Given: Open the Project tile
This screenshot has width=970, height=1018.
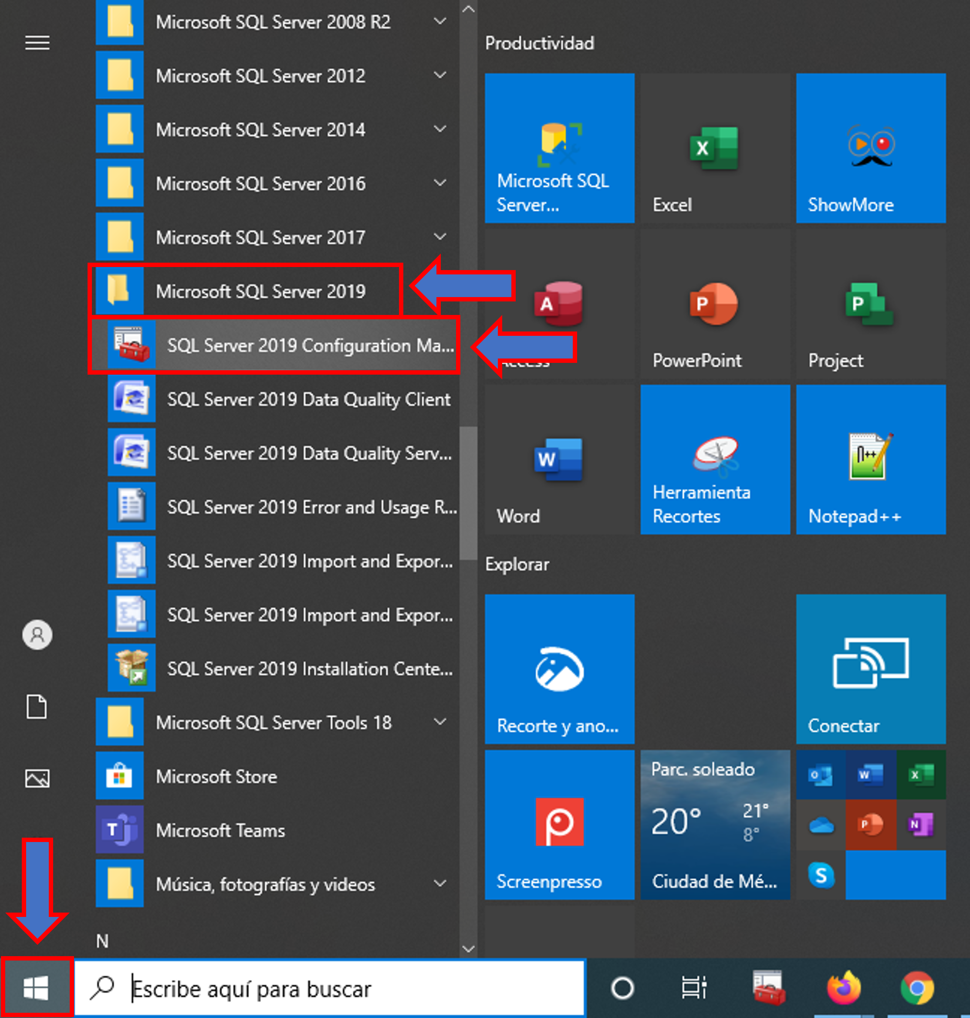Looking at the screenshot, I should [870, 304].
